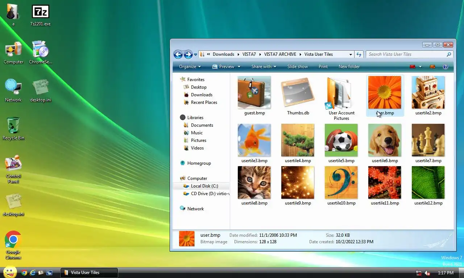
Task: Go forward with the Forward arrow button
Action: click(x=188, y=54)
